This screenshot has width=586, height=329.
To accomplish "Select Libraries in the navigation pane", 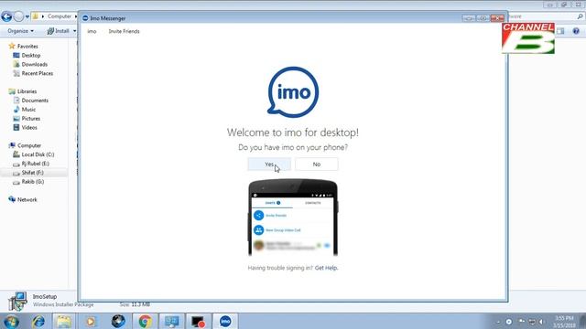I will (x=27, y=91).
